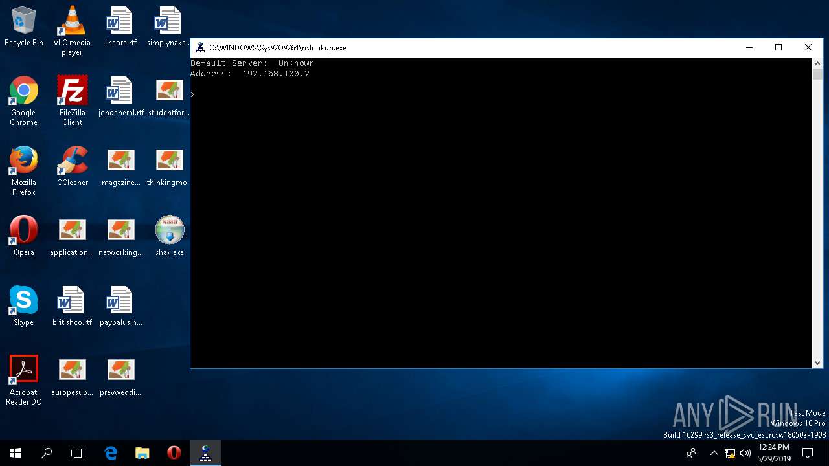Open People icon in system tray

coord(691,453)
